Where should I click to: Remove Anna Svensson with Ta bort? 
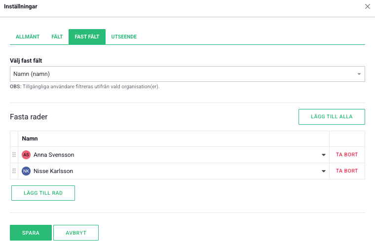click(x=347, y=155)
